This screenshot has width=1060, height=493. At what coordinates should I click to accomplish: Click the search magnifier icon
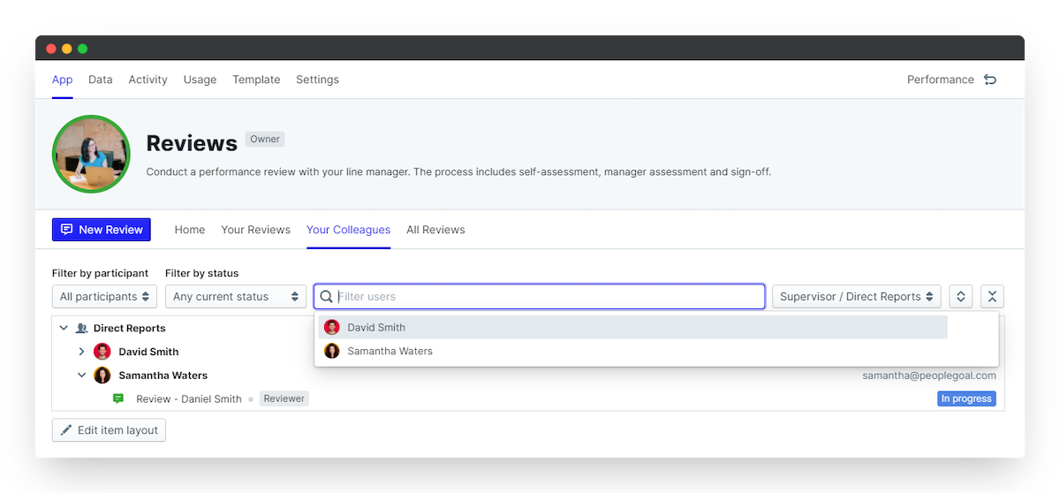click(327, 297)
